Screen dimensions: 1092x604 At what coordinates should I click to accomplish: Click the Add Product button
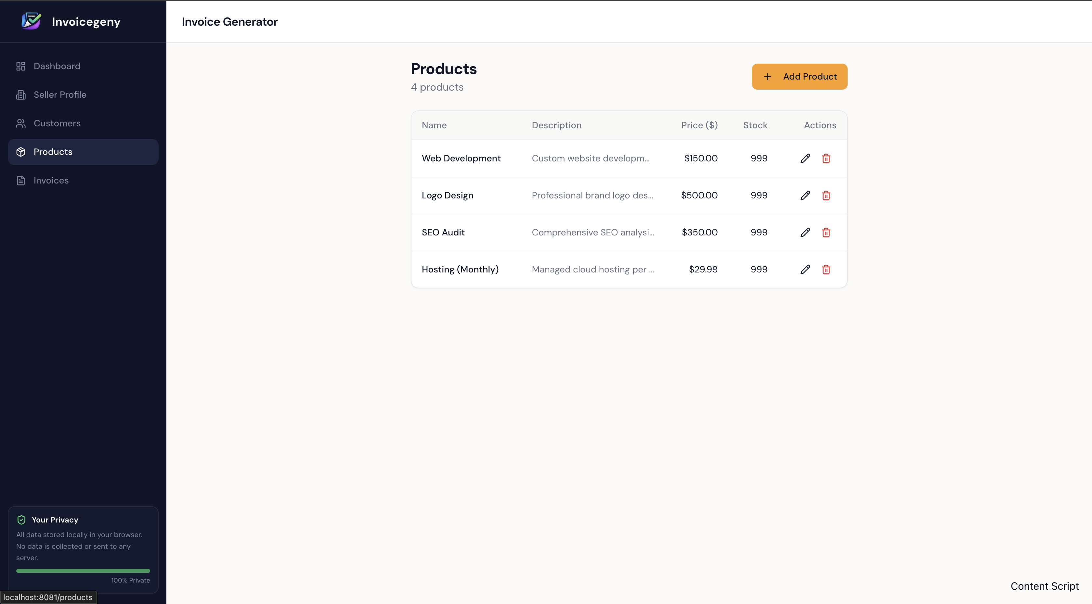click(x=799, y=77)
